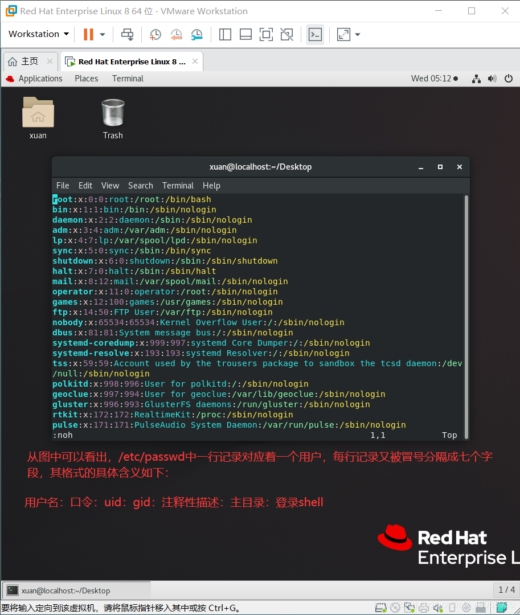
Task: Open the terminal Search menu
Action: (140, 186)
